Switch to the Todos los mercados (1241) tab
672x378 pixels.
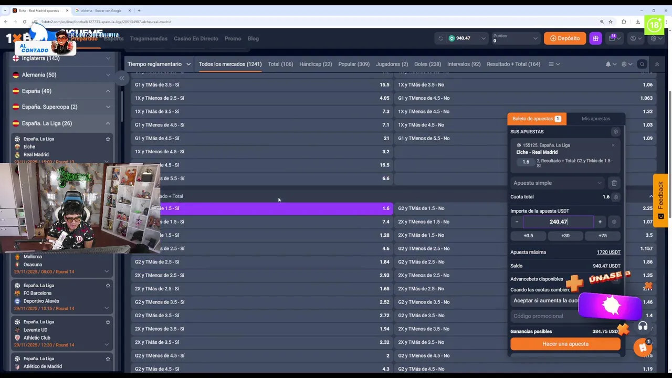(230, 64)
